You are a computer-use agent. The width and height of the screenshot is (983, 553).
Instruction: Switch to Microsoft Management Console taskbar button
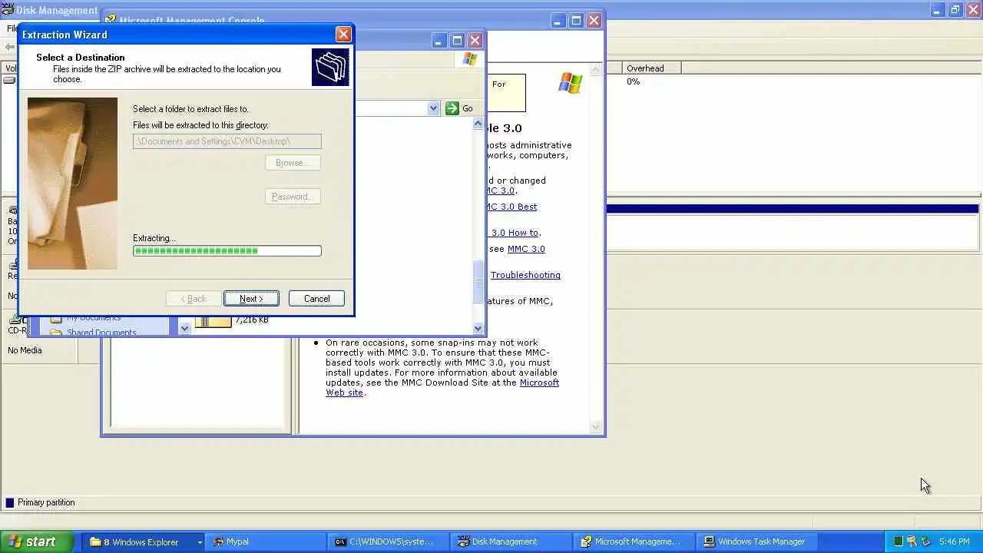(634, 541)
